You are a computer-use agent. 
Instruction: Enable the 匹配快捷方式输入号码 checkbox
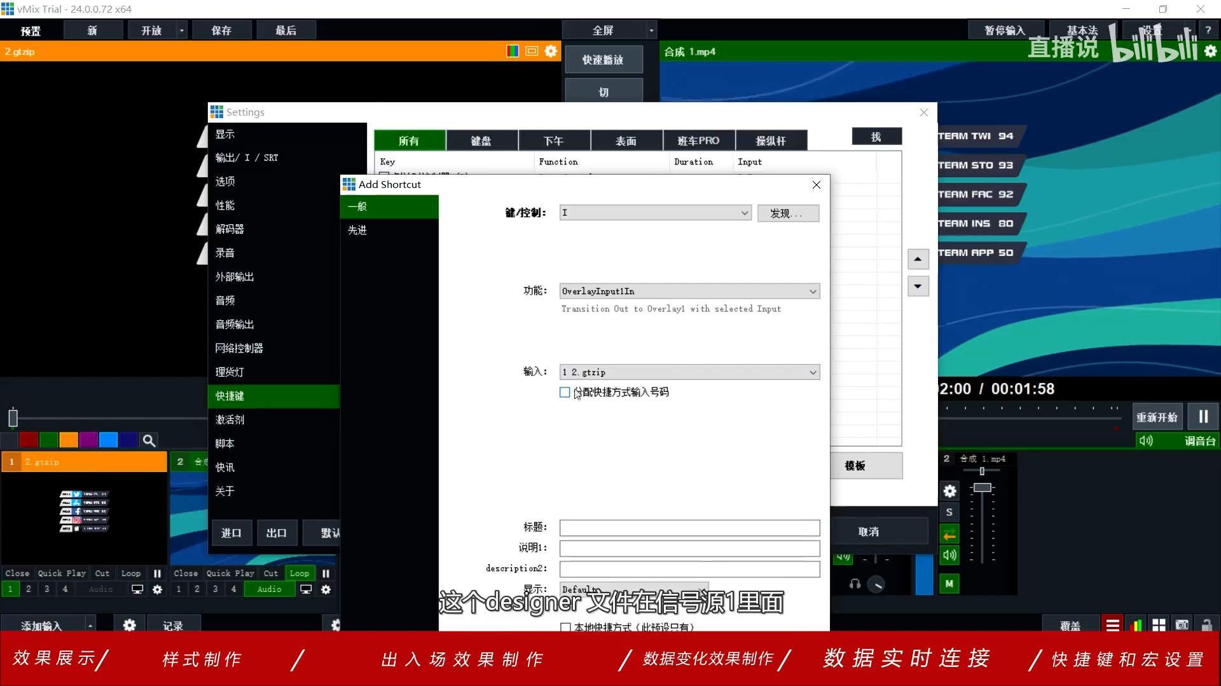pos(565,393)
